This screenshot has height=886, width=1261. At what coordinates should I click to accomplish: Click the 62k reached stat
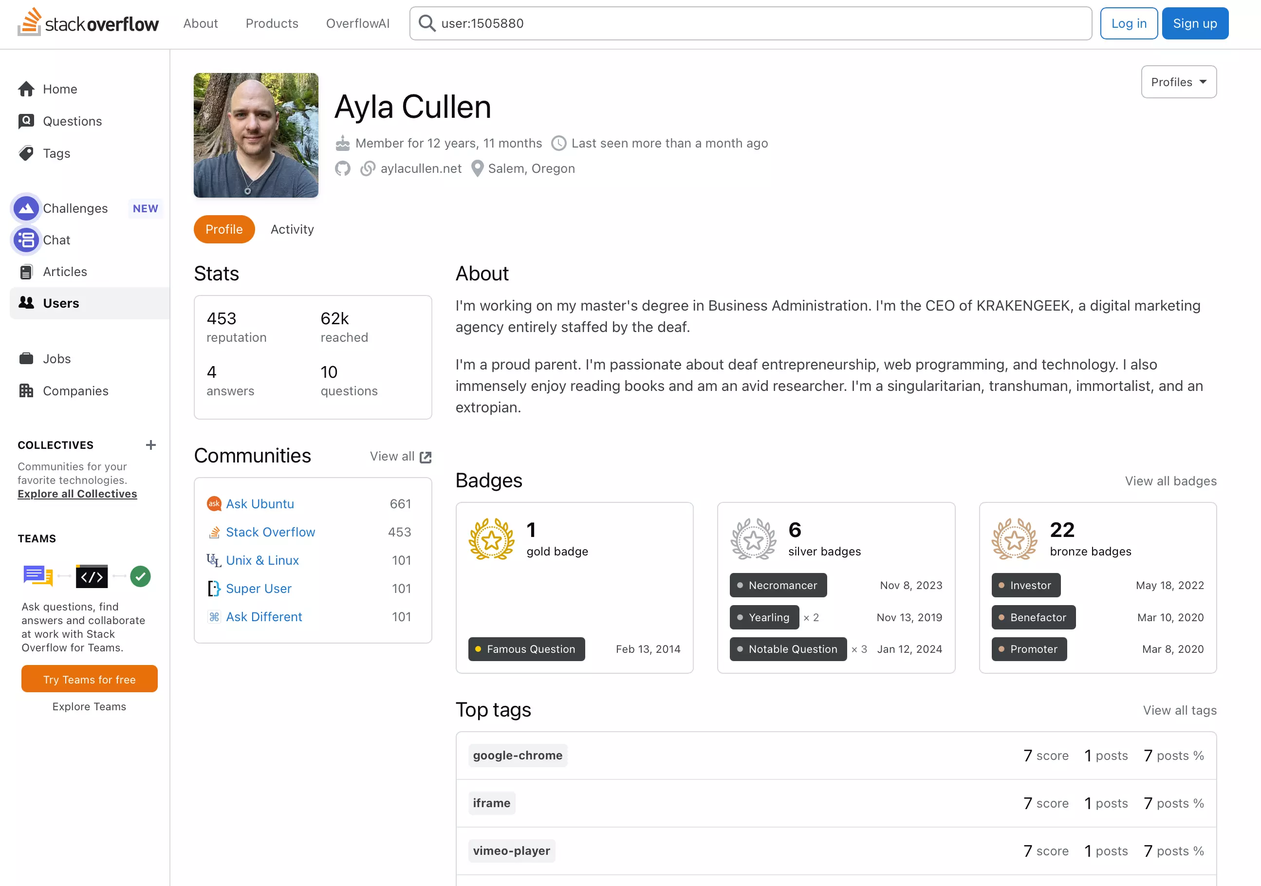(x=344, y=327)
